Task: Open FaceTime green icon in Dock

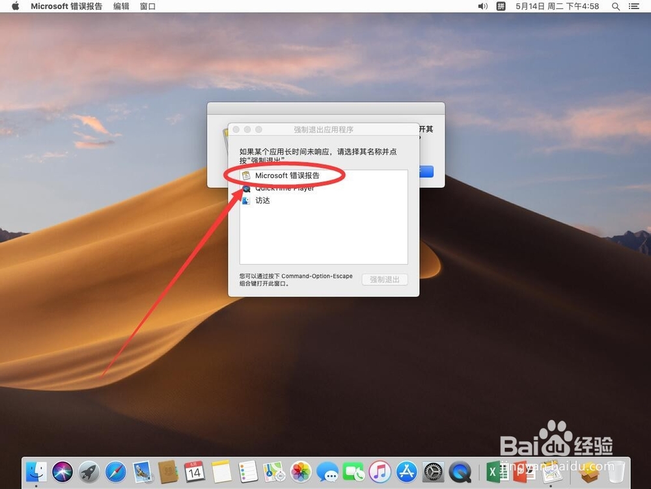Action: pyautogui.click(x=353, y=472)
